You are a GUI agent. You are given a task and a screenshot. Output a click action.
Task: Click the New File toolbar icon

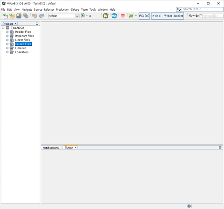5,16
